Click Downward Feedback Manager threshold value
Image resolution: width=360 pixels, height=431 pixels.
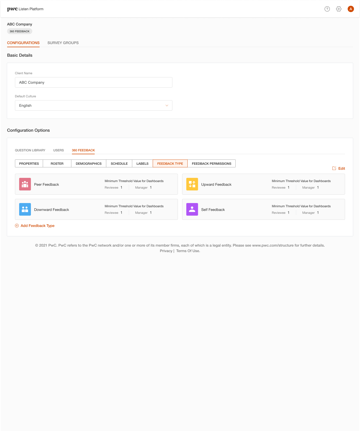click(x=151, y=212)
